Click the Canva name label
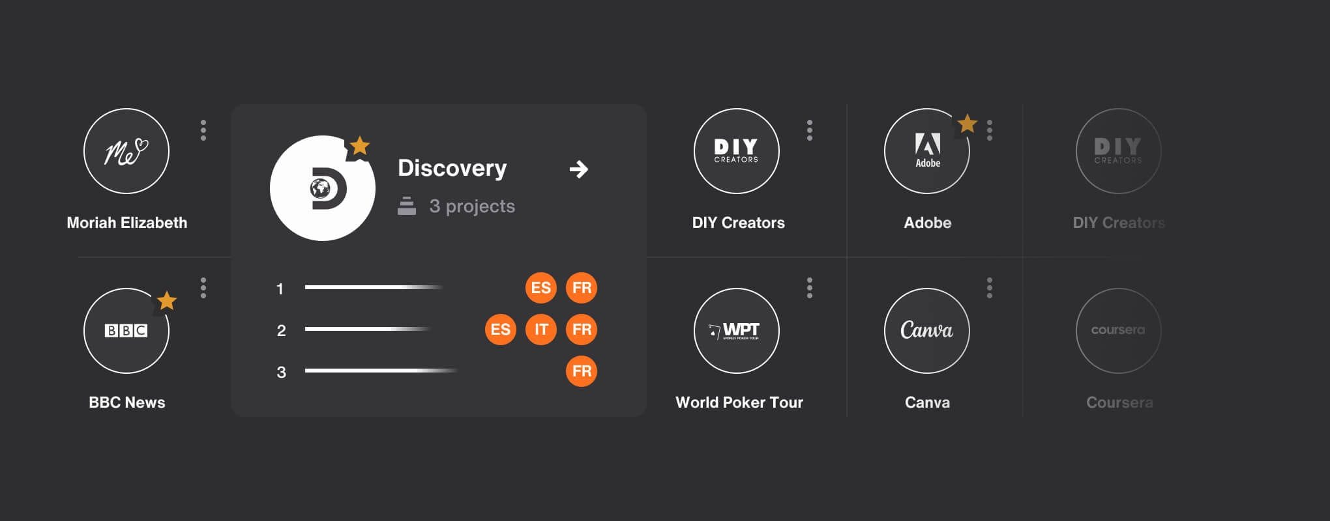Screen dimensions: 1330x521 [928, 402]
